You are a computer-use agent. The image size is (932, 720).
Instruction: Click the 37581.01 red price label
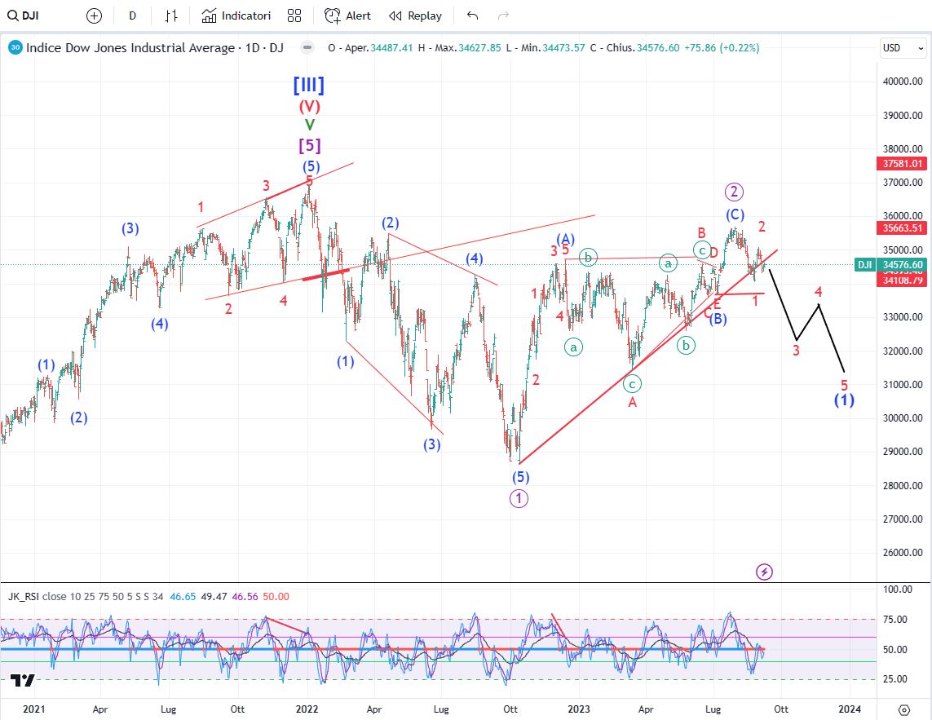pyautogui.click(x=903, y=164)
